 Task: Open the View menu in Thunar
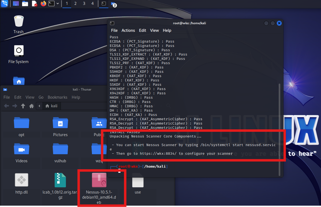(30, 97)
